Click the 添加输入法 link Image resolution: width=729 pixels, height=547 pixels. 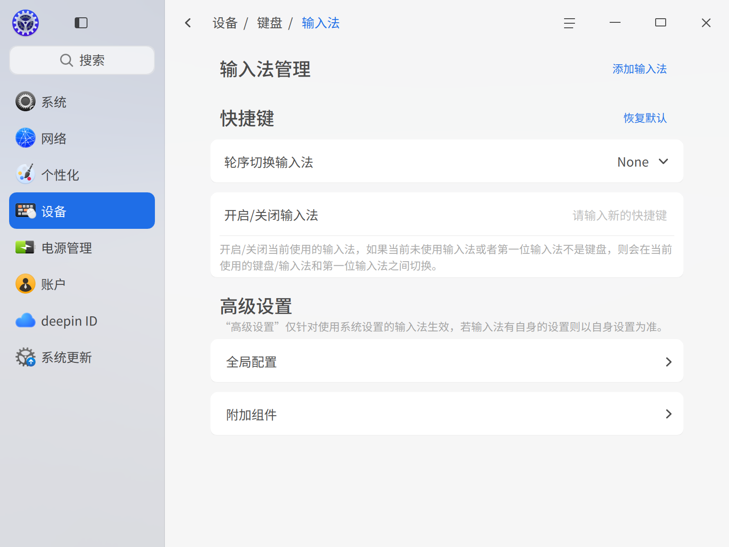tap(640, 69)
